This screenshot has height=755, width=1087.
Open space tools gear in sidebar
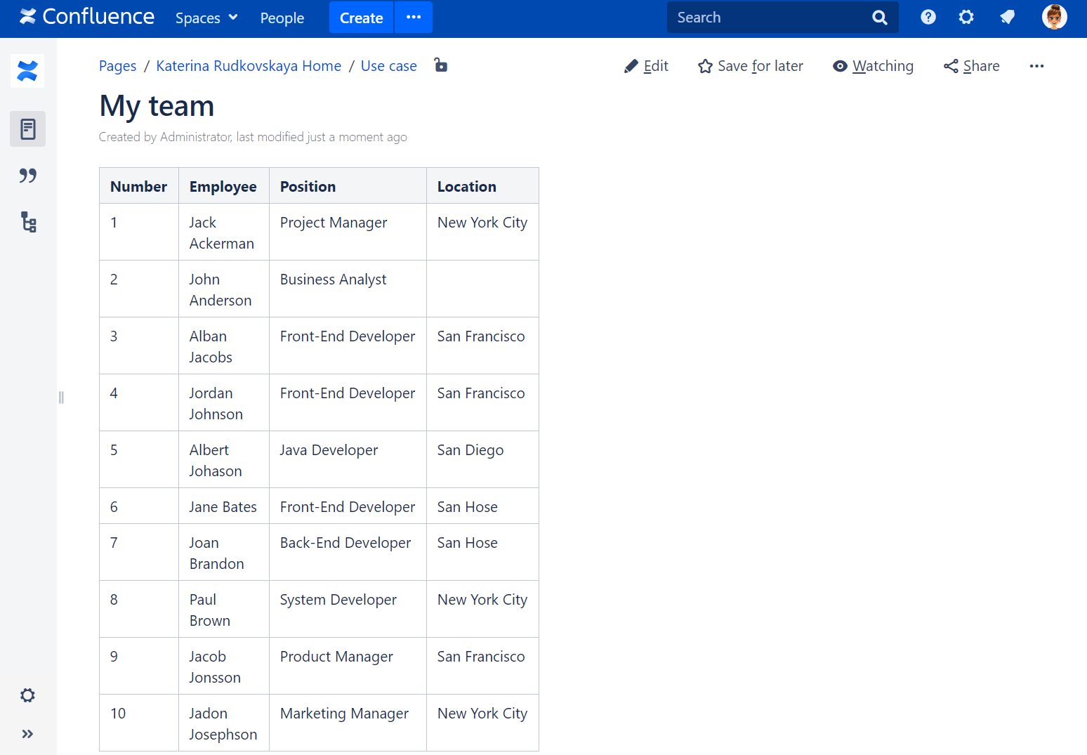tap(27, 695)
